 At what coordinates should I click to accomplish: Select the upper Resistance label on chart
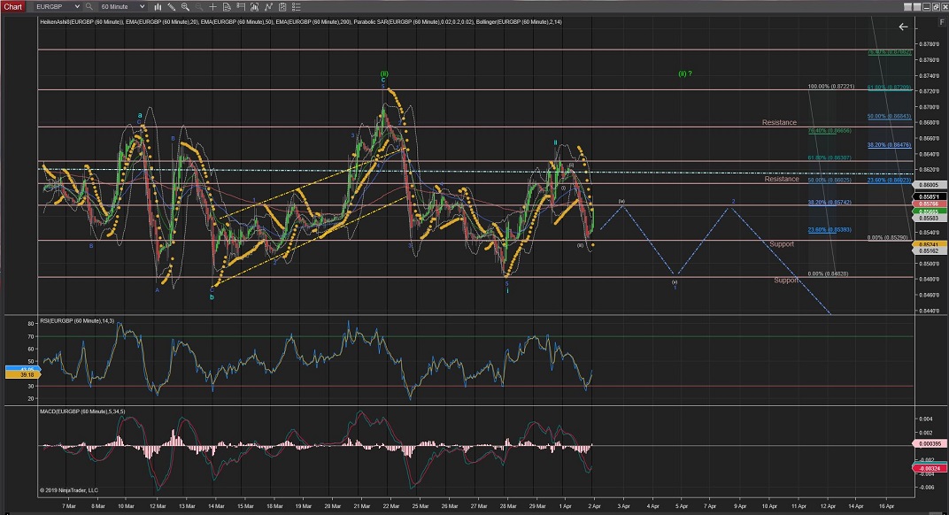click(779, 122)
